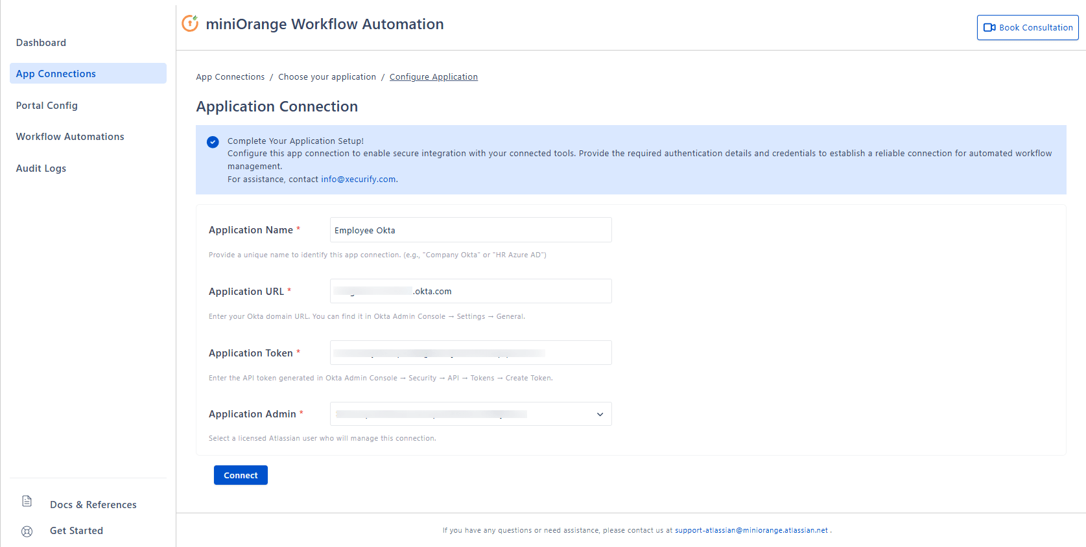This screenshot has height=547, width=1086.
Task: Open Portal Config in the sidebar
Action: [x=88, y=106]
